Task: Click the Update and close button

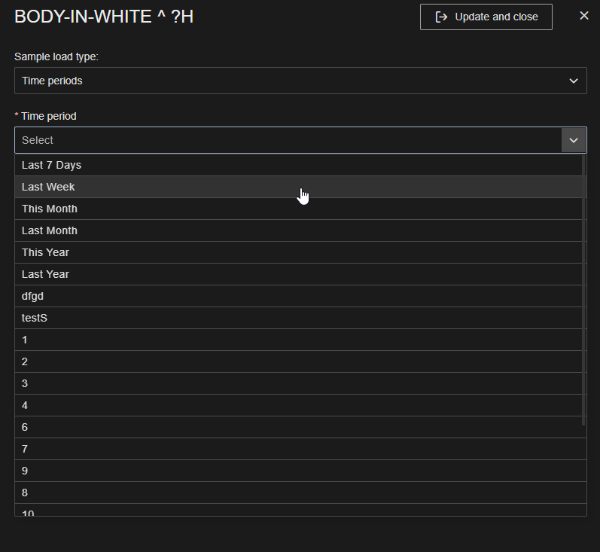Action: (x=486, y=17)
